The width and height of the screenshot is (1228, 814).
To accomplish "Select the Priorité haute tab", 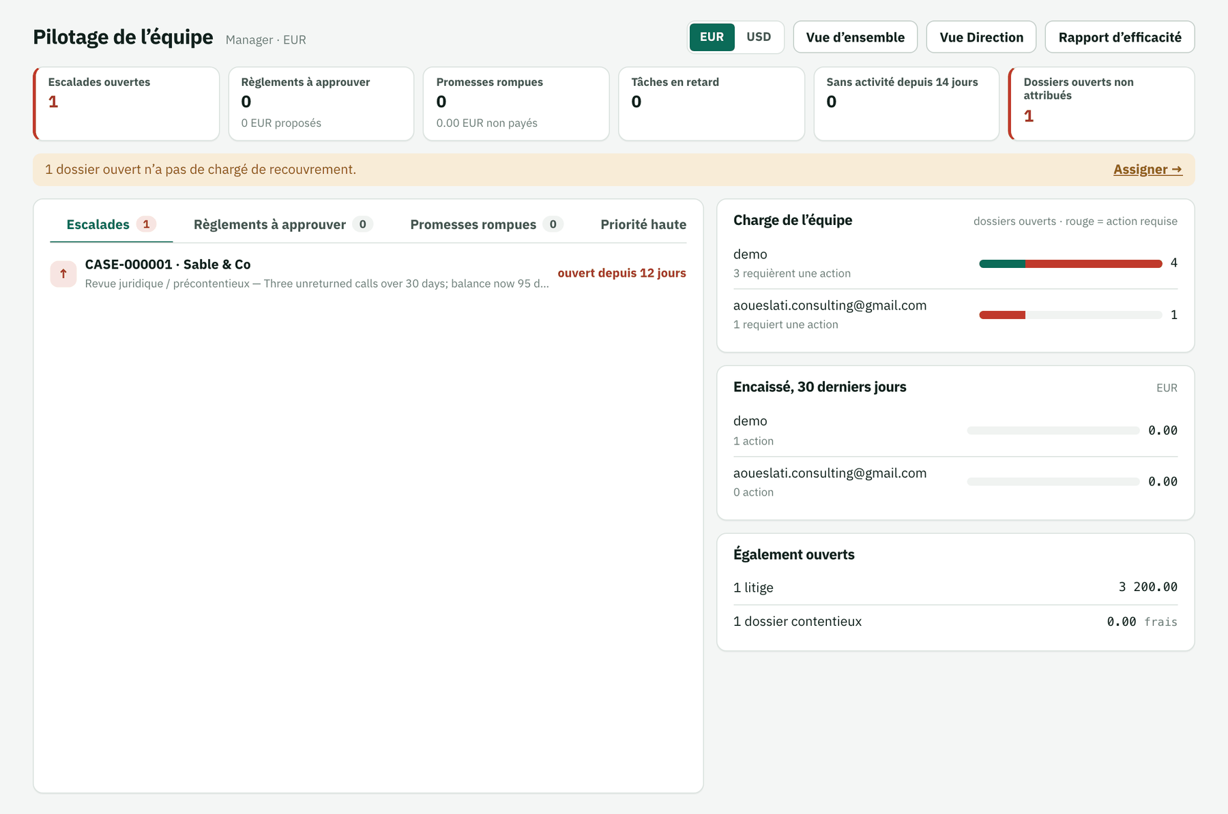I will (x=643, y=224).
